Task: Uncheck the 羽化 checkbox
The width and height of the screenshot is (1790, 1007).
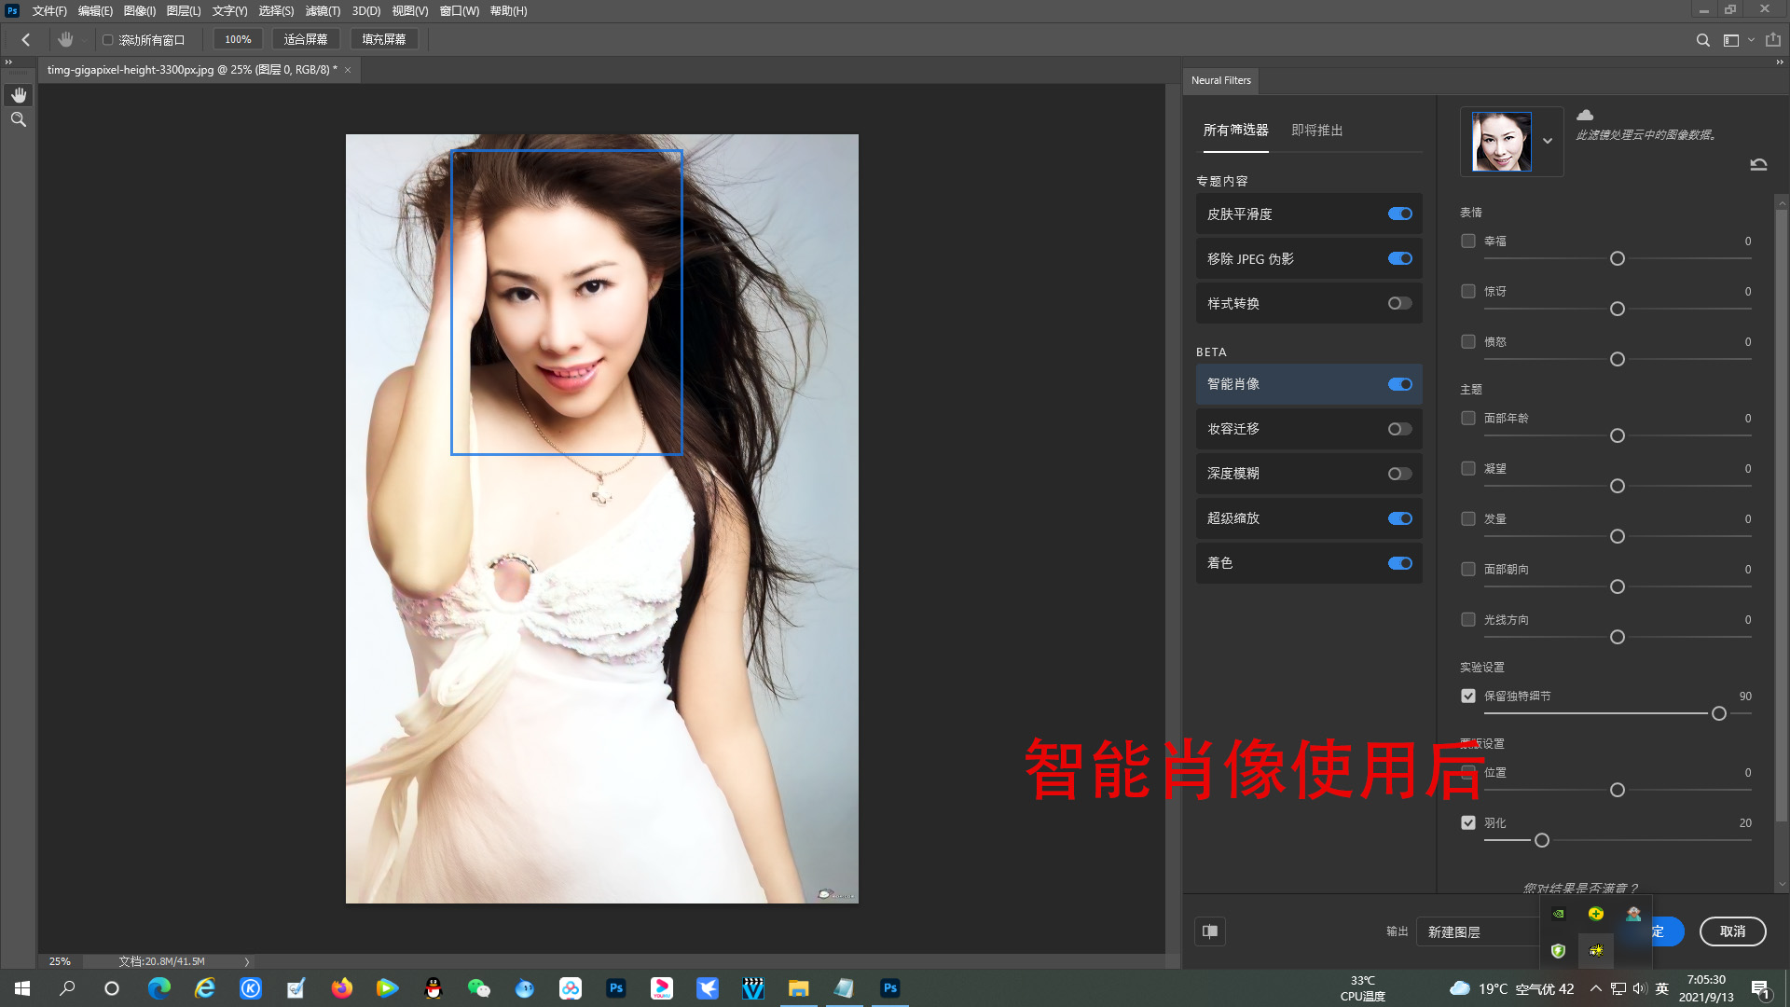Action: tap(1468, 822)
